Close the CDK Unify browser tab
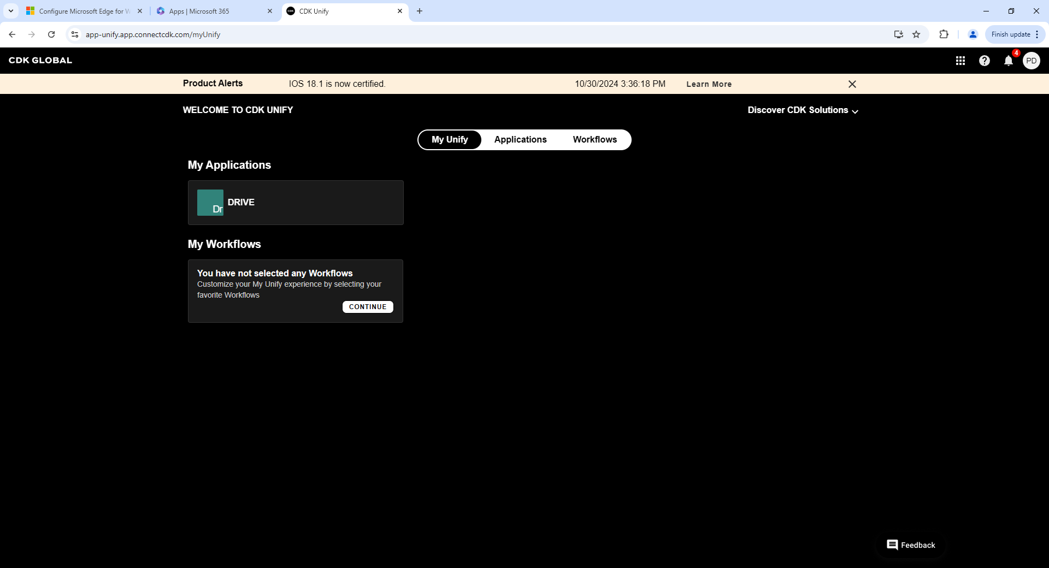Screen dimensions: 1049x568 pos(400,11)
